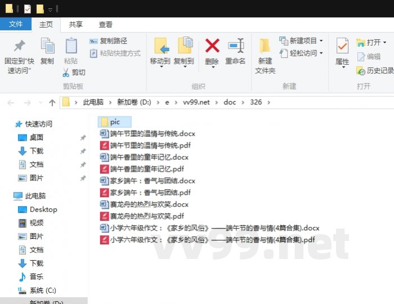Switch to 主页 (Home) ribbon tab
The image size is (394, 304).
(x=46, y=24)
